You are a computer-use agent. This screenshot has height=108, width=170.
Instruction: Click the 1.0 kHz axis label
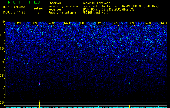(2, 49)
